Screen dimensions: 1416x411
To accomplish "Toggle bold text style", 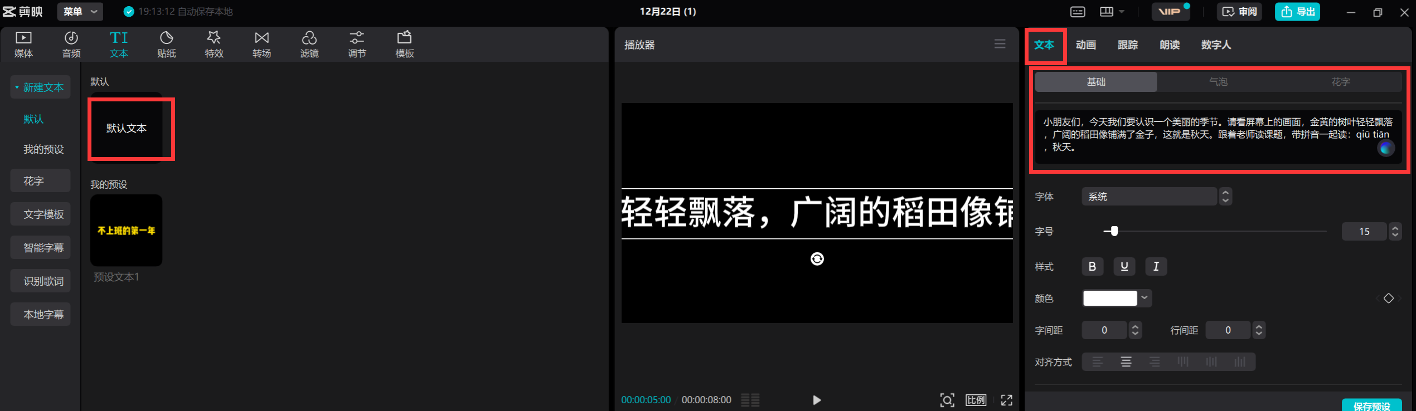I will point(1093,267).
